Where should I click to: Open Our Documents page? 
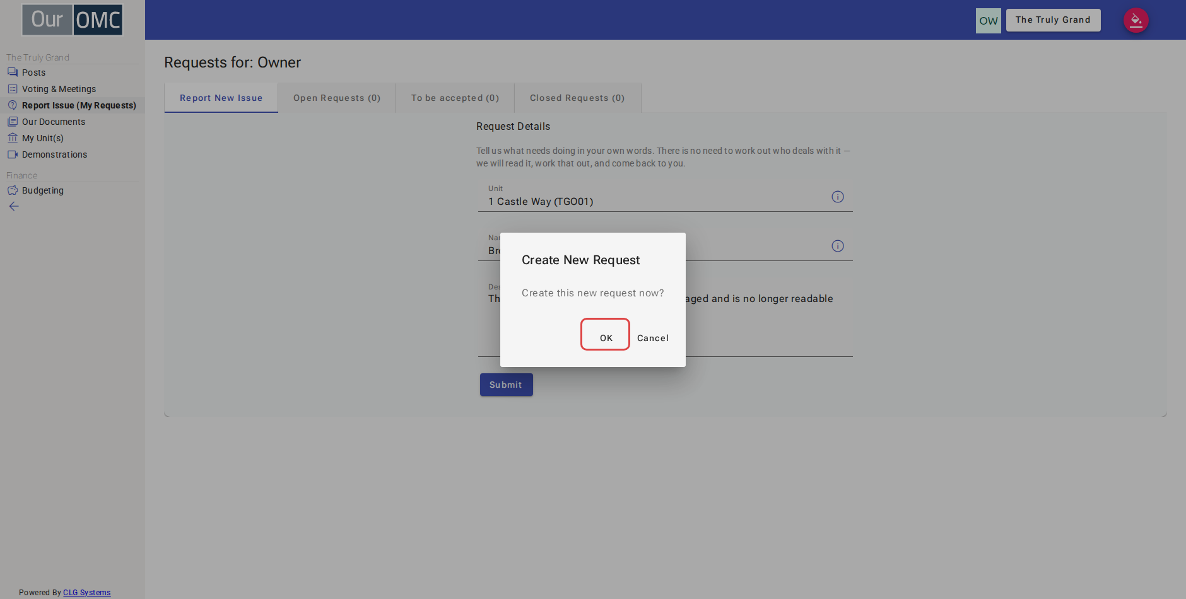[54, 122]
